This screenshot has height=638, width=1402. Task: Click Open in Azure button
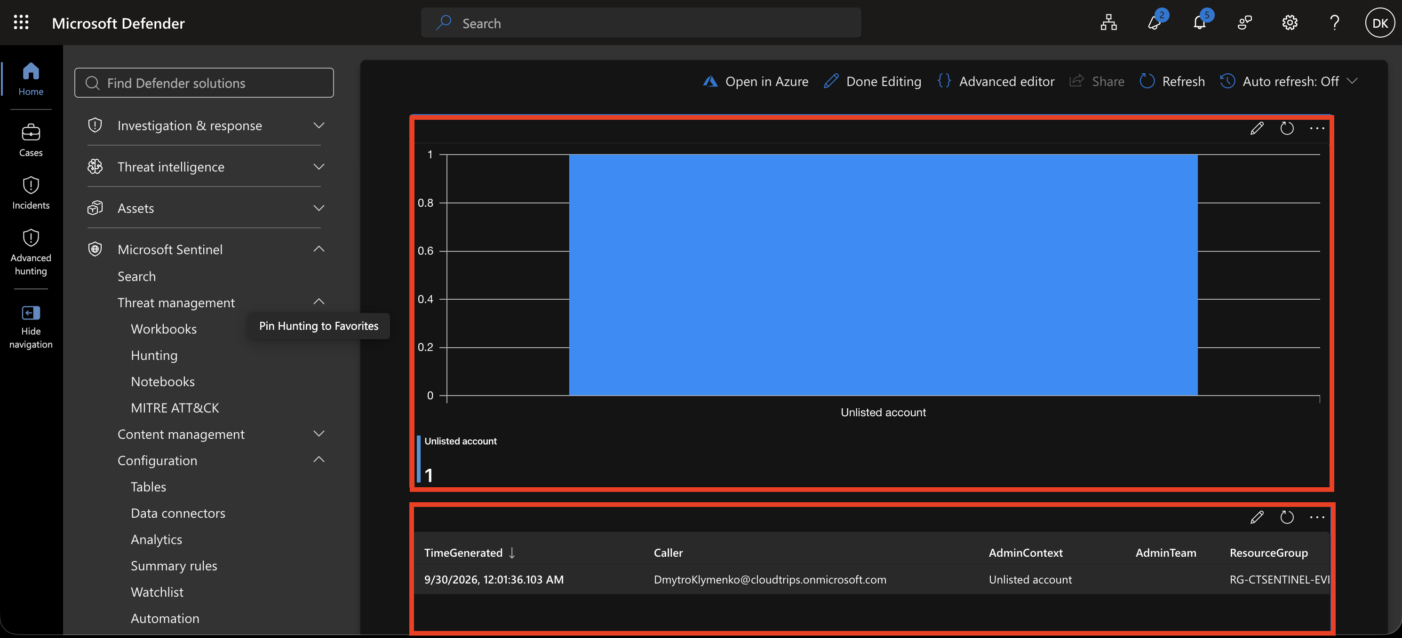click(x=756, y=82)
